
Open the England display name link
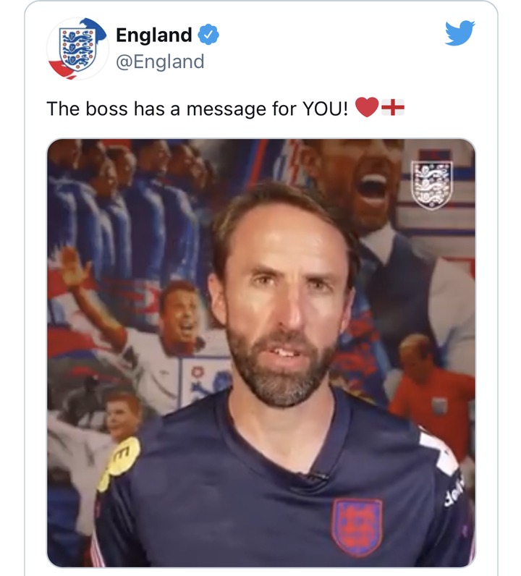pos(154,35)
